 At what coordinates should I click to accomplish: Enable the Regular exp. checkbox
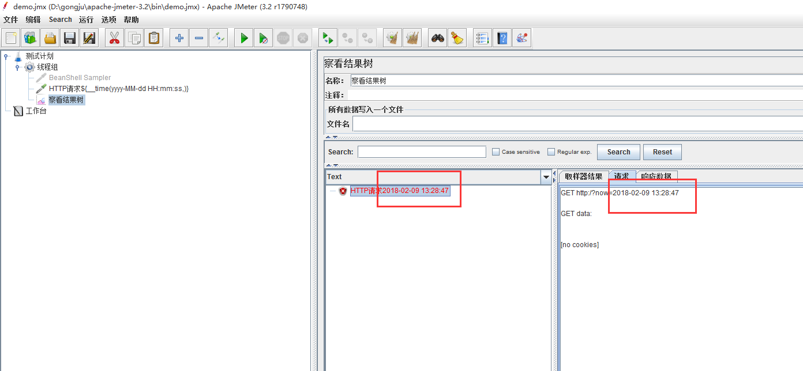[551, 152]
